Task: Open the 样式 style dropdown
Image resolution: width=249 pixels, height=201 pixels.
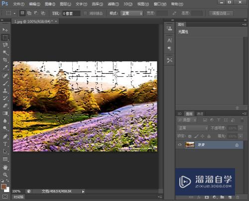Action: click(131, 13)
